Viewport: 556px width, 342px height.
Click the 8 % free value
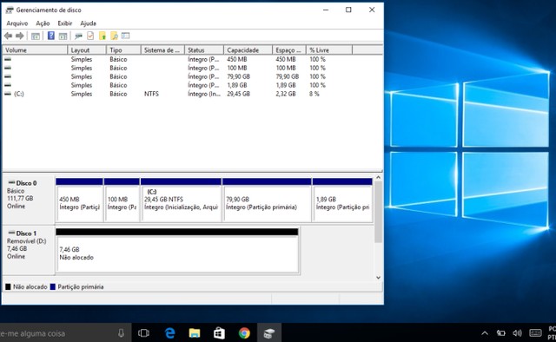pos(314,94)
